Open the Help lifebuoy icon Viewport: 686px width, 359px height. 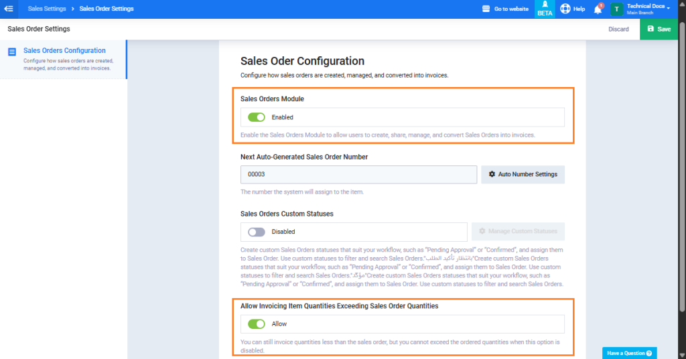coord(565,9)
